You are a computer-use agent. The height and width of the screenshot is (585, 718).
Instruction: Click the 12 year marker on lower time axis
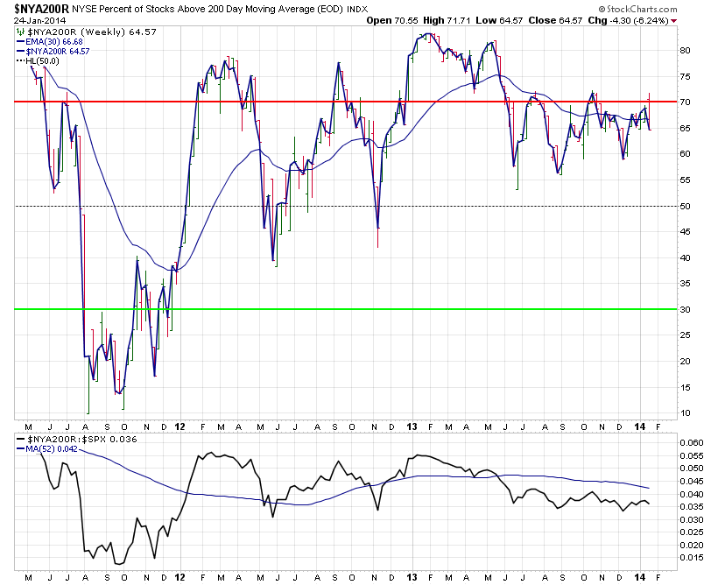click(180, 577)
